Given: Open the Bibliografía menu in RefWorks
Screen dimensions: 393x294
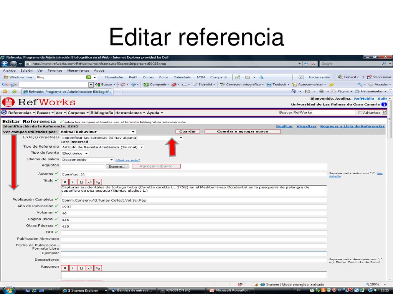Looking at the screenshot, I should (x=102, y=113).
